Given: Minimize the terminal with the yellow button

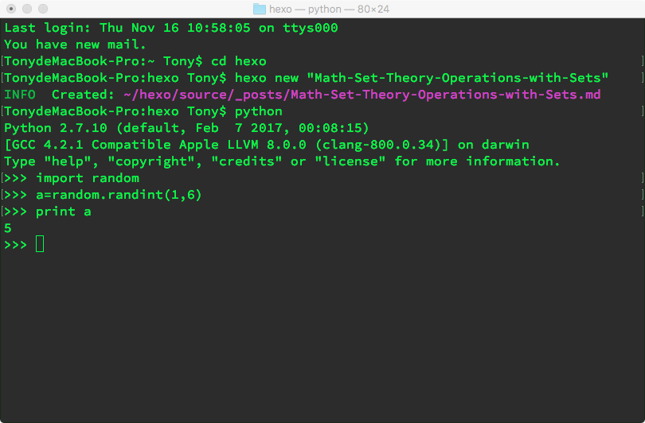Looking at the screenshot, I should point(27,9).
